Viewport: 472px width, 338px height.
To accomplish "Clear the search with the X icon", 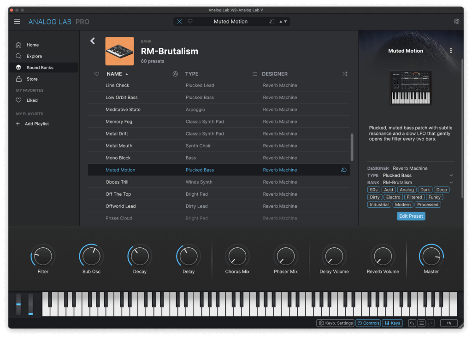I will pyautogui.click(x=179, y=21).
